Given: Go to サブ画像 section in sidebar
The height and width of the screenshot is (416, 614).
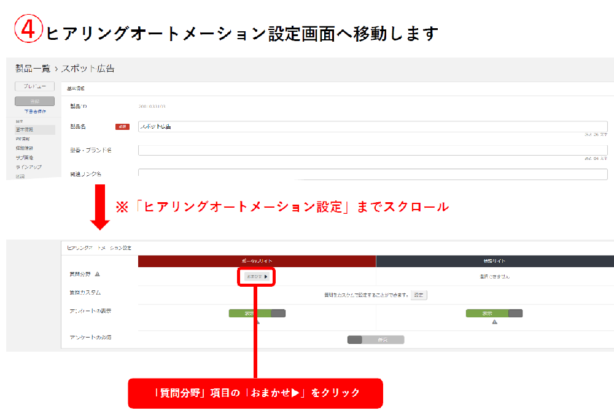Looking at the screenshot, I should click(25, 157).
